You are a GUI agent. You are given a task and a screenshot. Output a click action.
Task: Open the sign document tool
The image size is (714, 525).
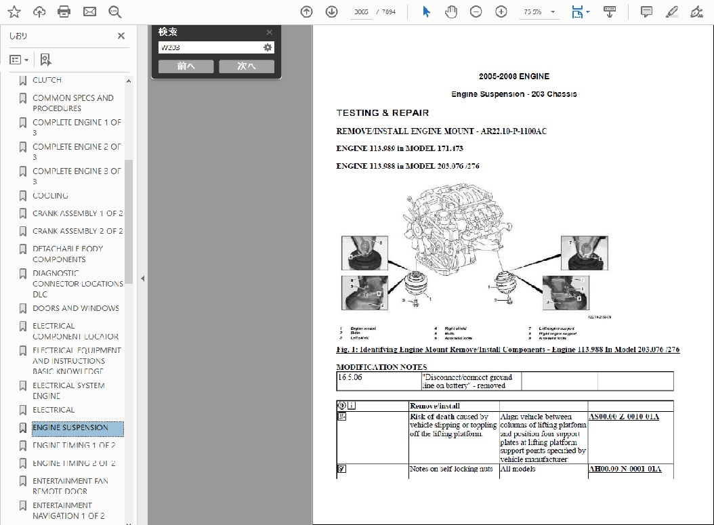[696, 12]
